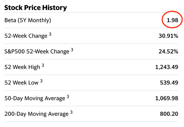Screen dimensions: 184x127
Task: Click the Stock Price History heading
Action: coord(35,8)
